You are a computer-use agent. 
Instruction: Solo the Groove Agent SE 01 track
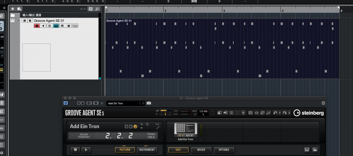(x=30, y=21)
